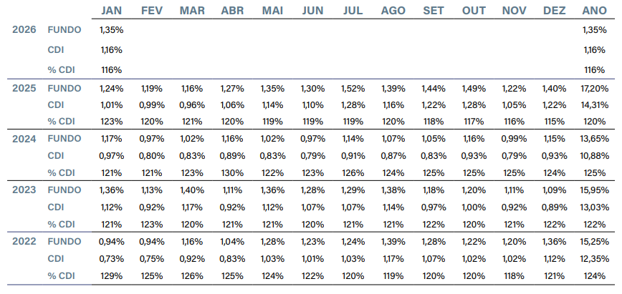Click 2022 annual CDI value 12,35%
Viewport: 622px width, 294px height.
tap(595, 258)
